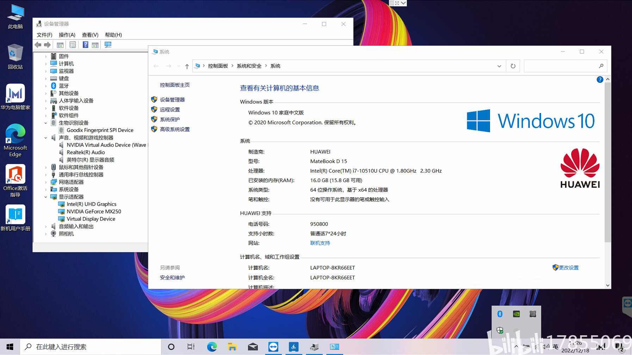Click the TeamViewer icon on the taskbar

click(x=273, y=347)
